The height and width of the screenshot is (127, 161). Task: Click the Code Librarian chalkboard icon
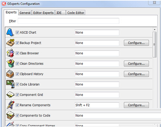click(x=10, y=84)
